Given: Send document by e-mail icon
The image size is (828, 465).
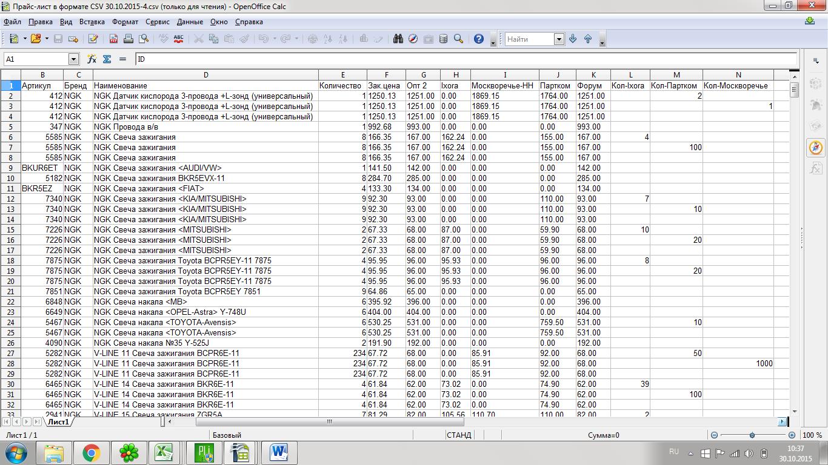Looking at the screenshot, I should 73,39.
